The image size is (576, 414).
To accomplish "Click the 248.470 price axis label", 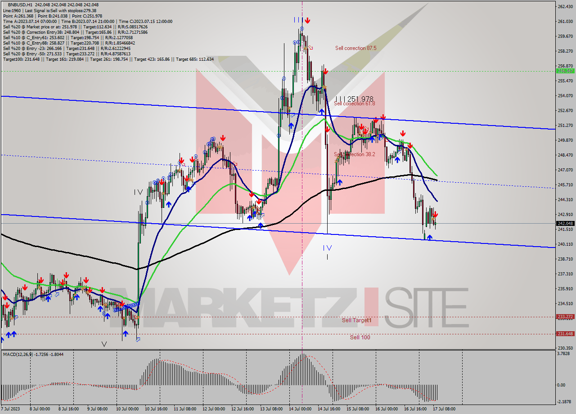I will [x=565, y=155].
